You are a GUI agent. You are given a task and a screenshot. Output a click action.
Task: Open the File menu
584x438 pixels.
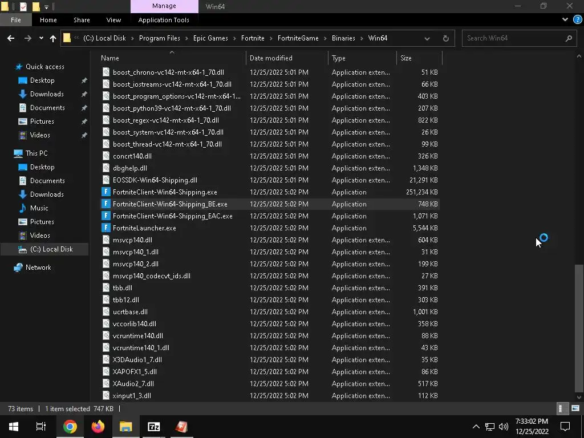[x=15, y=20]
